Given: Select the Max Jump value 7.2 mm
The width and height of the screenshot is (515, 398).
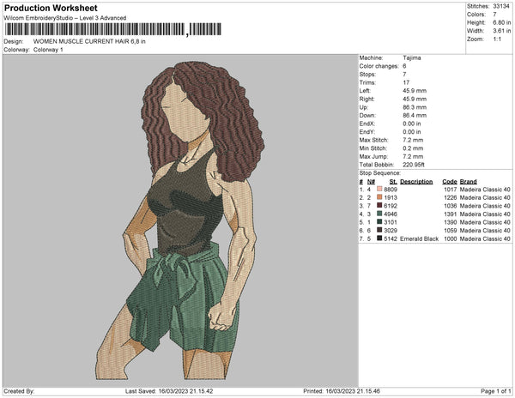Looking at the screenshot, I should pos(413,156).
